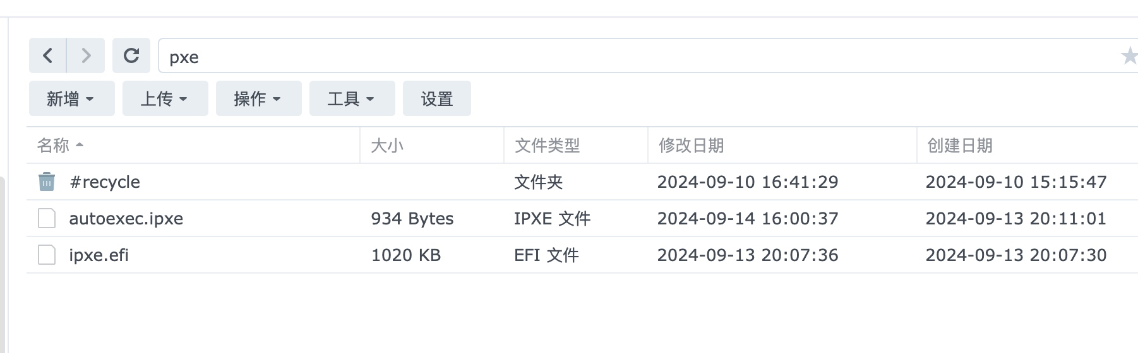The image size is (1138, 353).
Task: Select the ipxe.efi file name
Action: (x=99, y=255)
